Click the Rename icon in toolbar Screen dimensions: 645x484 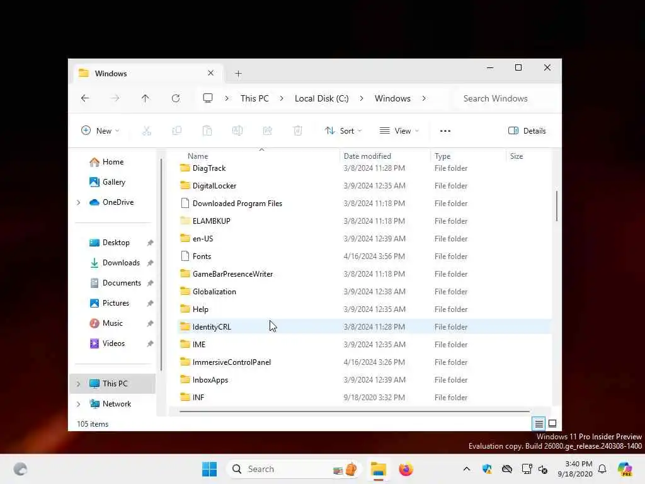[x=237, y=131]
